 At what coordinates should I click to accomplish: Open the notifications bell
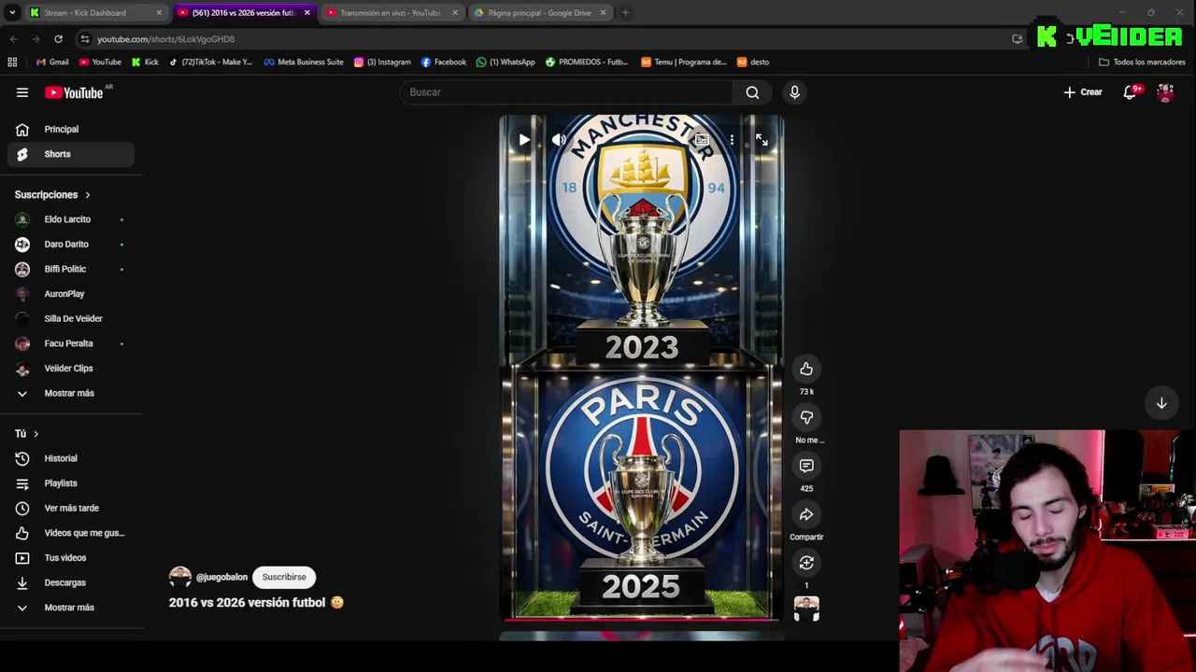click(x=1130, y=92)
